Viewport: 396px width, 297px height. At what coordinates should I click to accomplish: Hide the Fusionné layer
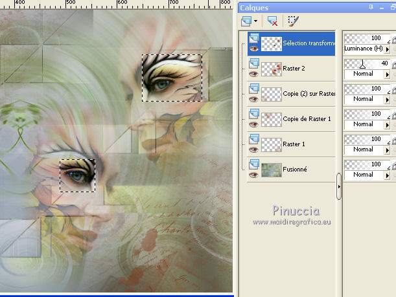point(253,175)
